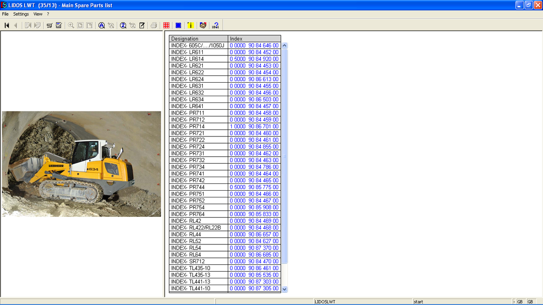Select the INDEX- LR641 designation cell
This screenshot has height=305, width=543.
click(x=199, y=106)
